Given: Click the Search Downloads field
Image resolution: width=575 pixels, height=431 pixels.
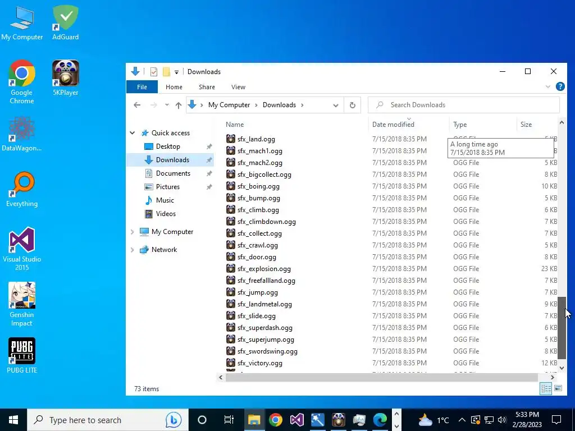Looking at the screenshot, I should [464, 105].
